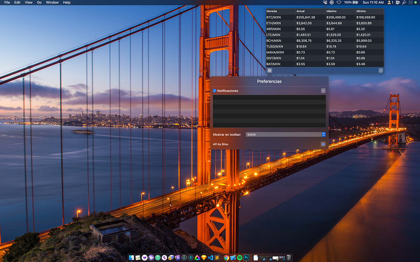Image resolution: width=420 pixels, height=262 pixels.
Task: Close the price panel with X button
Action: pos(381,70)
